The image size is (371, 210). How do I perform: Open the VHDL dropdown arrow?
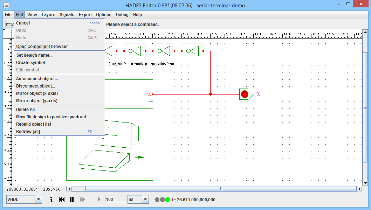click(39, 199)
